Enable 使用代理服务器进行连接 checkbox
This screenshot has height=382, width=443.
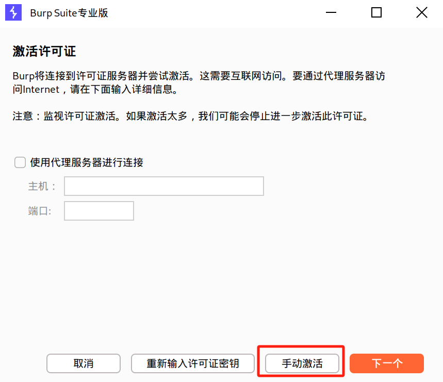click(x=20, y=162)
